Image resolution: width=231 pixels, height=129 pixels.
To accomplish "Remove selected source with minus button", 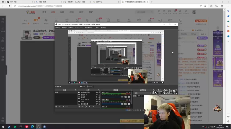I will 83,107.
